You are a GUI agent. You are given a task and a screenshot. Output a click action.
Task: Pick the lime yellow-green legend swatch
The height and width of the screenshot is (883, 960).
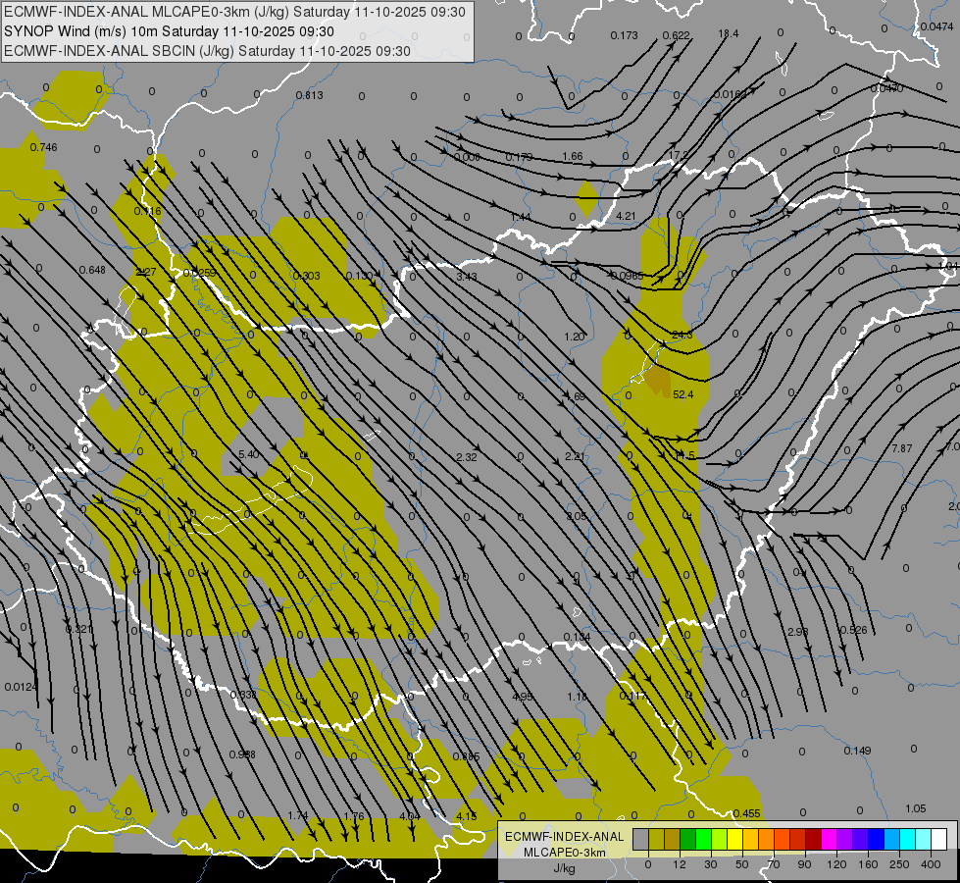(720, 839)
